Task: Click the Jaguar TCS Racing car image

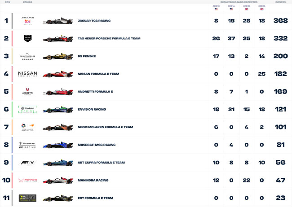Action: coord(58,21)
